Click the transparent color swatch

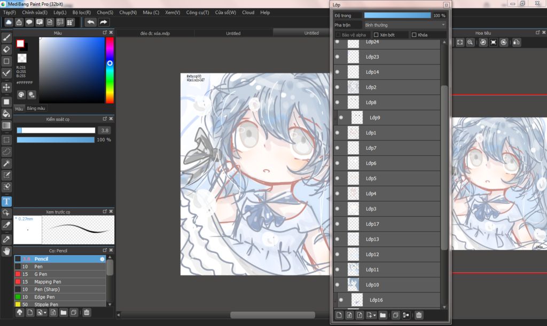[x=21, y=58]
